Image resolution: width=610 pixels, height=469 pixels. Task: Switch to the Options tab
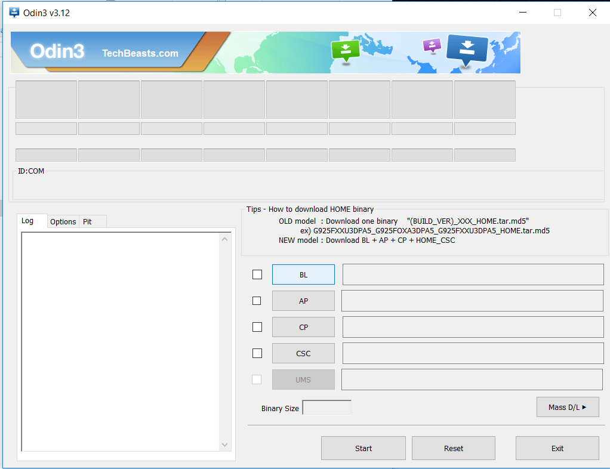click(x=63, y=221)
